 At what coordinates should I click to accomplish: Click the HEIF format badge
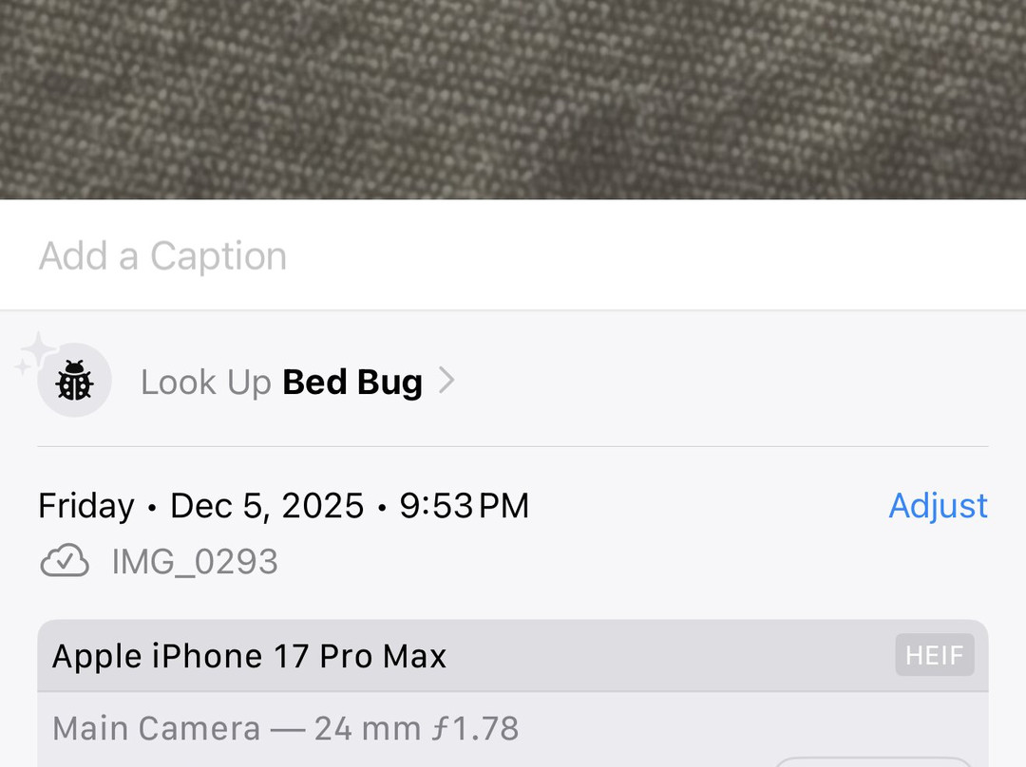(934, 655)
